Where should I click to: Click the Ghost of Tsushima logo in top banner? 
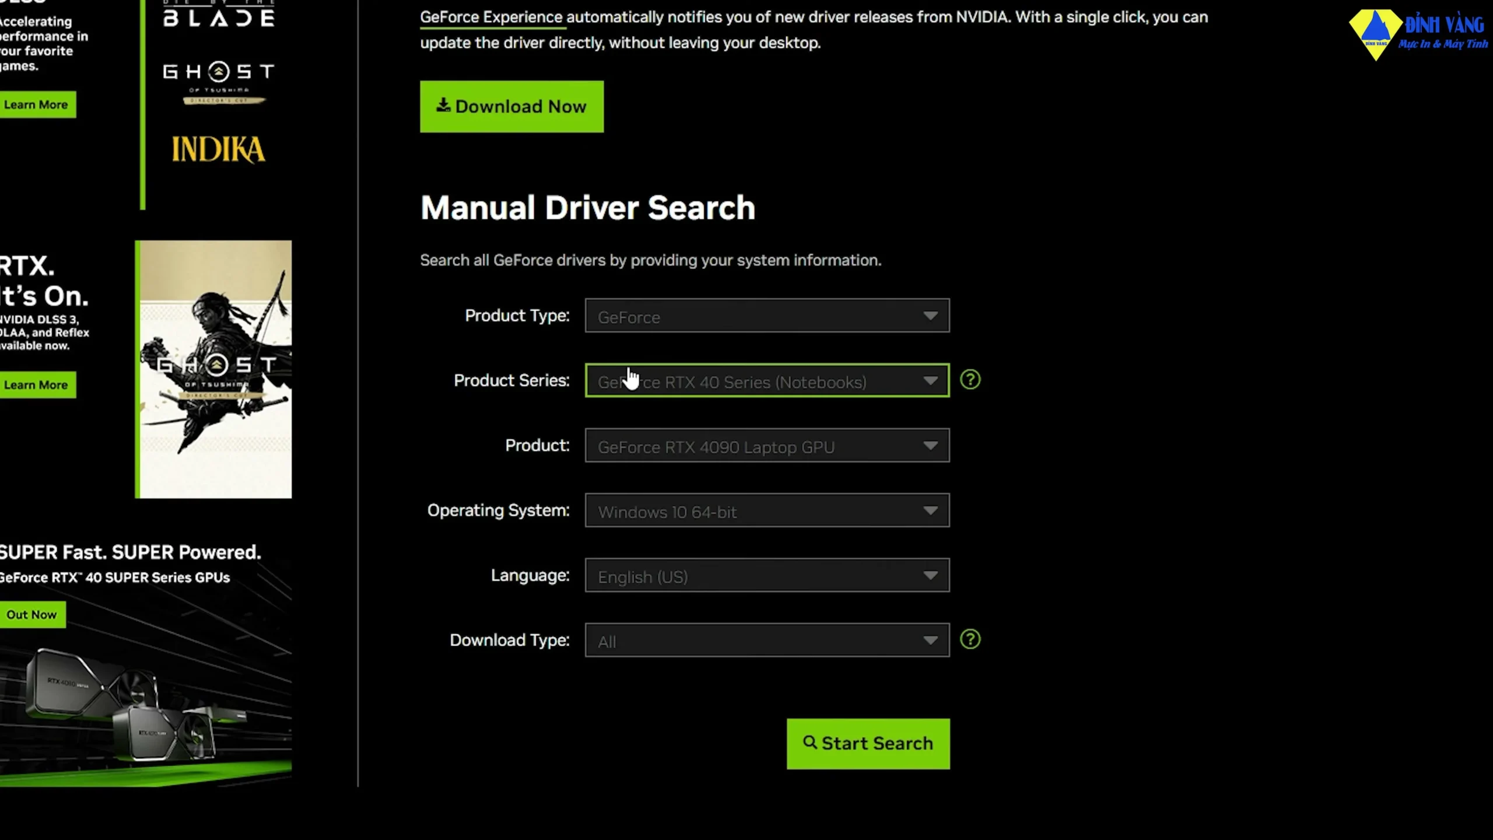coord(219,83)
